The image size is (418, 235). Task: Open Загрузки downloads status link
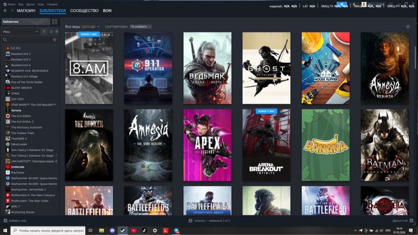[209, 221]
